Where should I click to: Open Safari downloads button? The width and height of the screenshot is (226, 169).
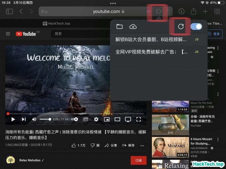click(x=181, y=11)
